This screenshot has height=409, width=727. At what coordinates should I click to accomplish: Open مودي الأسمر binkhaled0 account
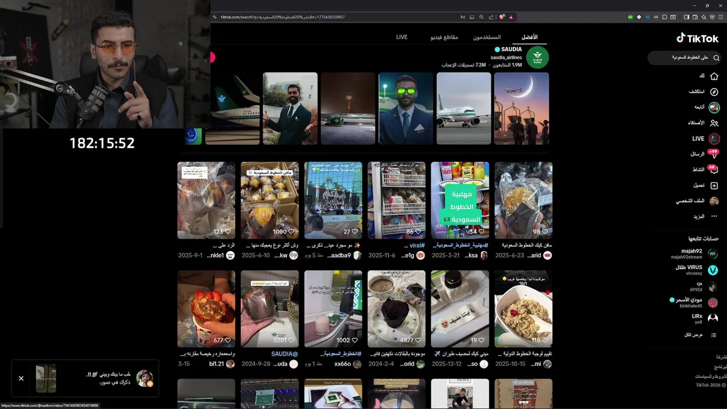click(693, 303)
